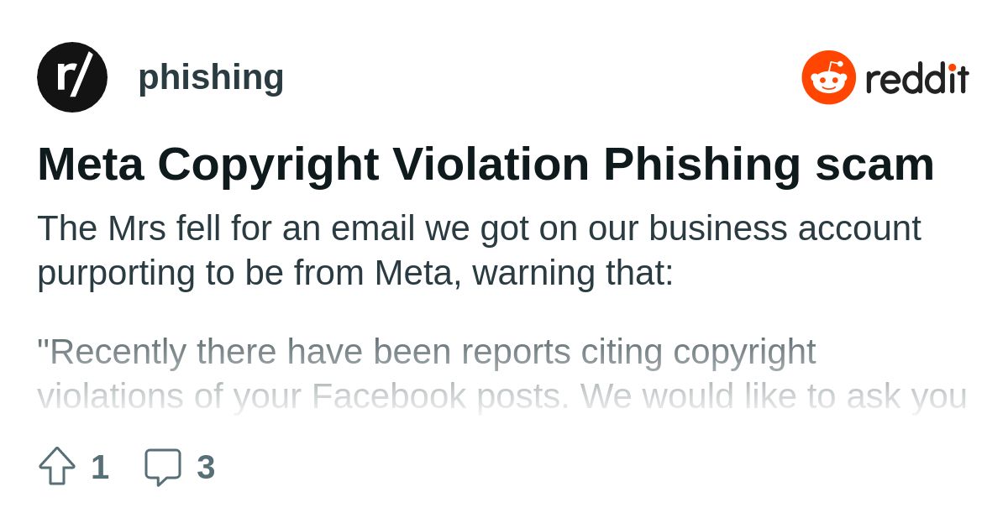Click the comment count number 3
The height and width of the screenshot is (529, 1008).
pyautogui.click(x=206, y=467)
